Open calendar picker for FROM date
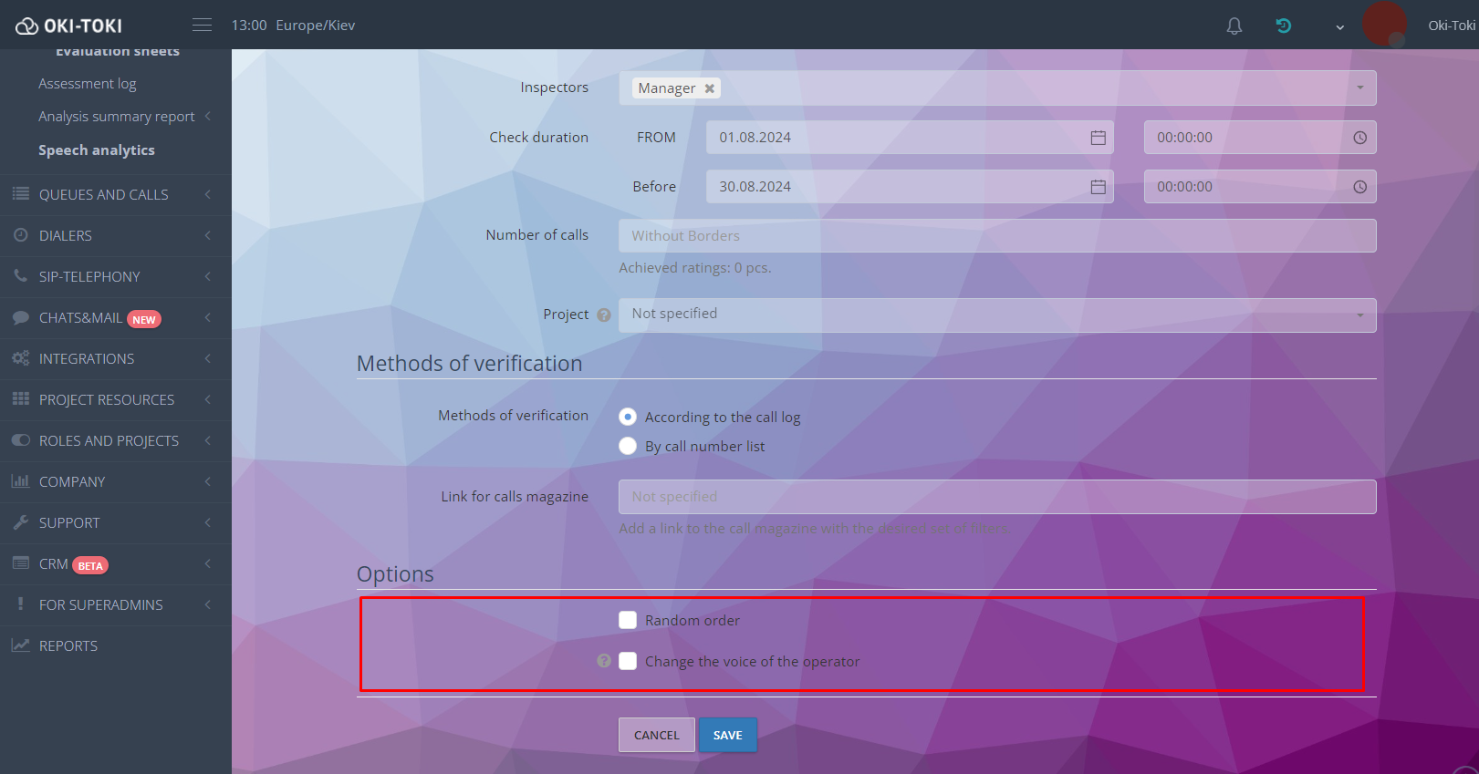This screenshot has height=774, width=1479. pyautogui.click(x=1098, y=138)
